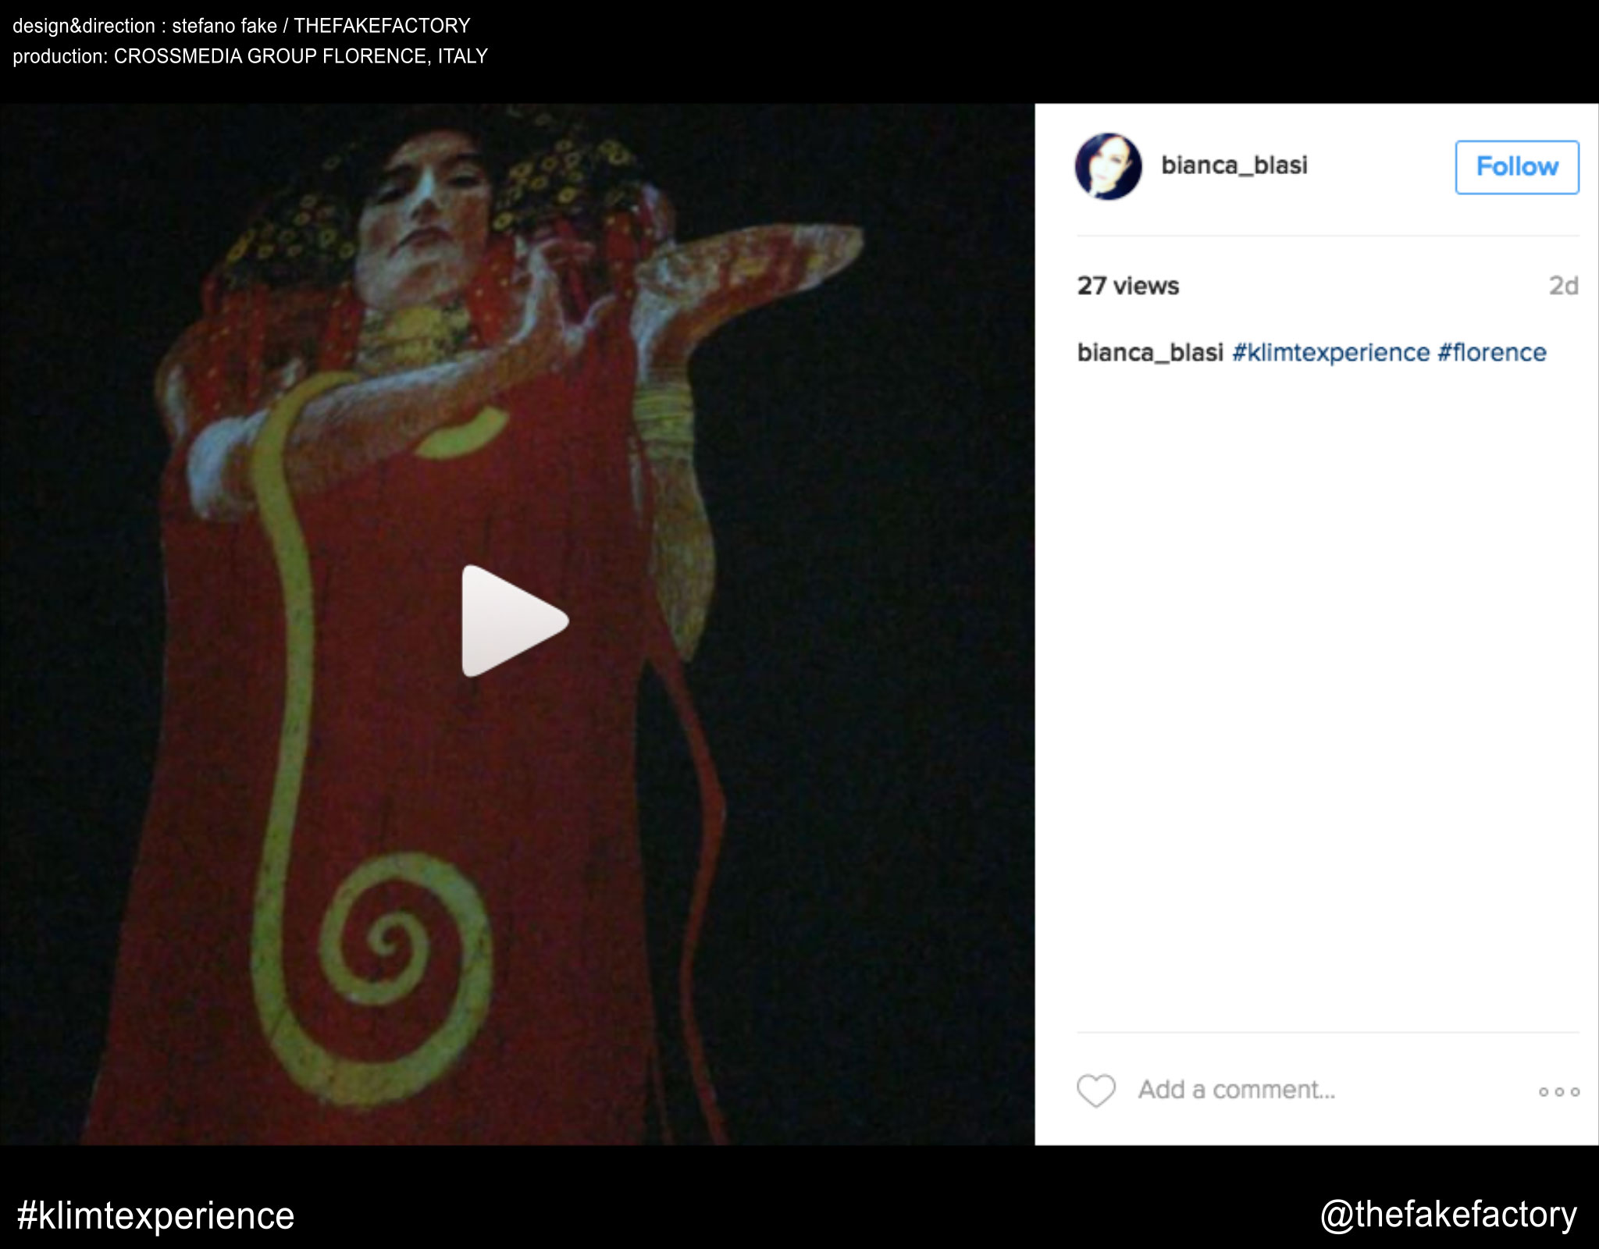Click THEFAKEFACTORY in the top credit line
This screenshot has height=1249, width=1599.
382,26
